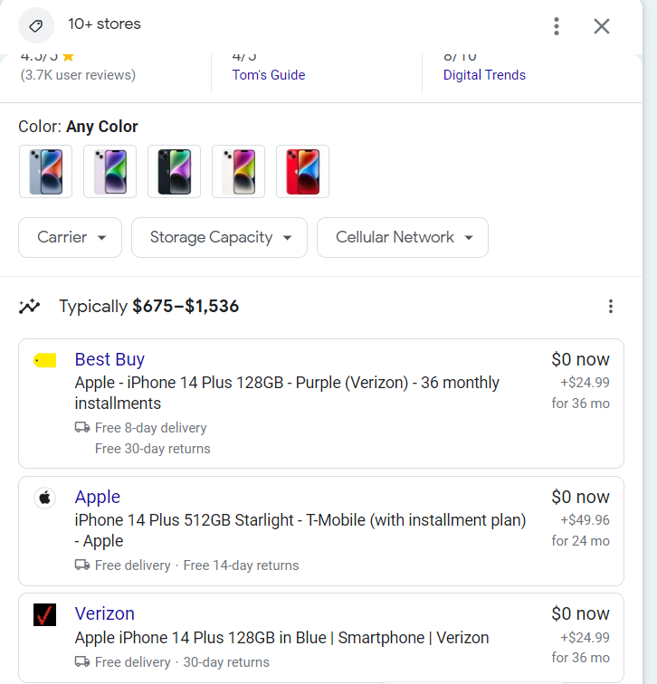Click the Verizon checkmark logo
Viewport: 657px width, 684px height.
[x=45, y=614]
